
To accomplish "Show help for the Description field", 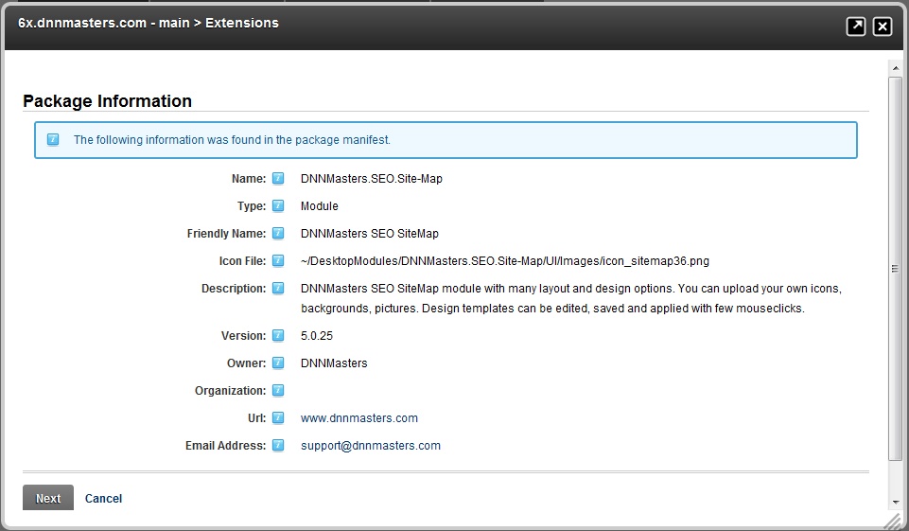I will click(x=278, y=288).
